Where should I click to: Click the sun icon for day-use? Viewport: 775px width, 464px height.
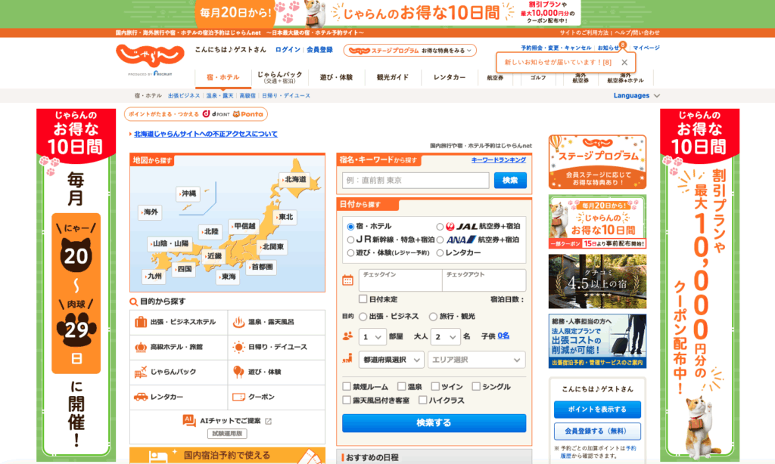coord(238,347)
